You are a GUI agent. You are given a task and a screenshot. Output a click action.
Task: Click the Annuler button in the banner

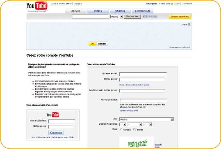[x=102, y=44]
